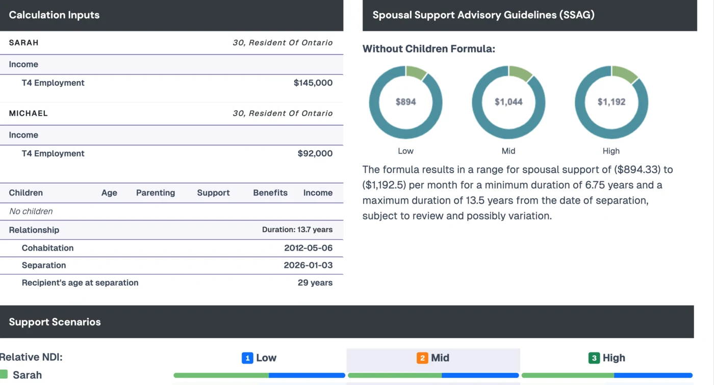Click the Age column header
Screen dimensions: 714x385
(109, 193)
